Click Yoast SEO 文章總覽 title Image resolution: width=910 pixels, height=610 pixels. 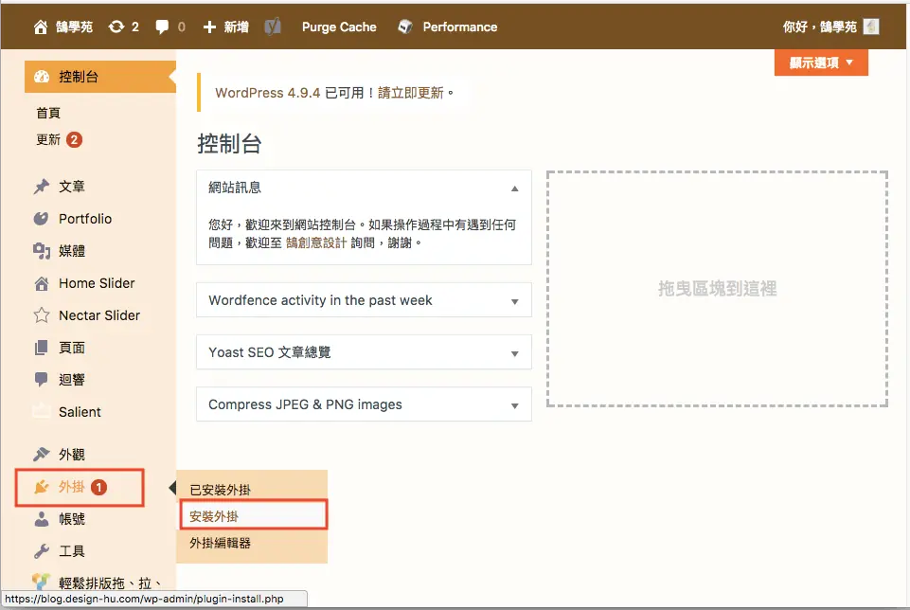pos(269,352)
